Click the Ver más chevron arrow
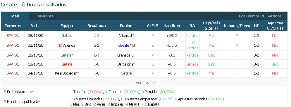The height and width of the screenshot is (107, 291). tap(153, 83)
